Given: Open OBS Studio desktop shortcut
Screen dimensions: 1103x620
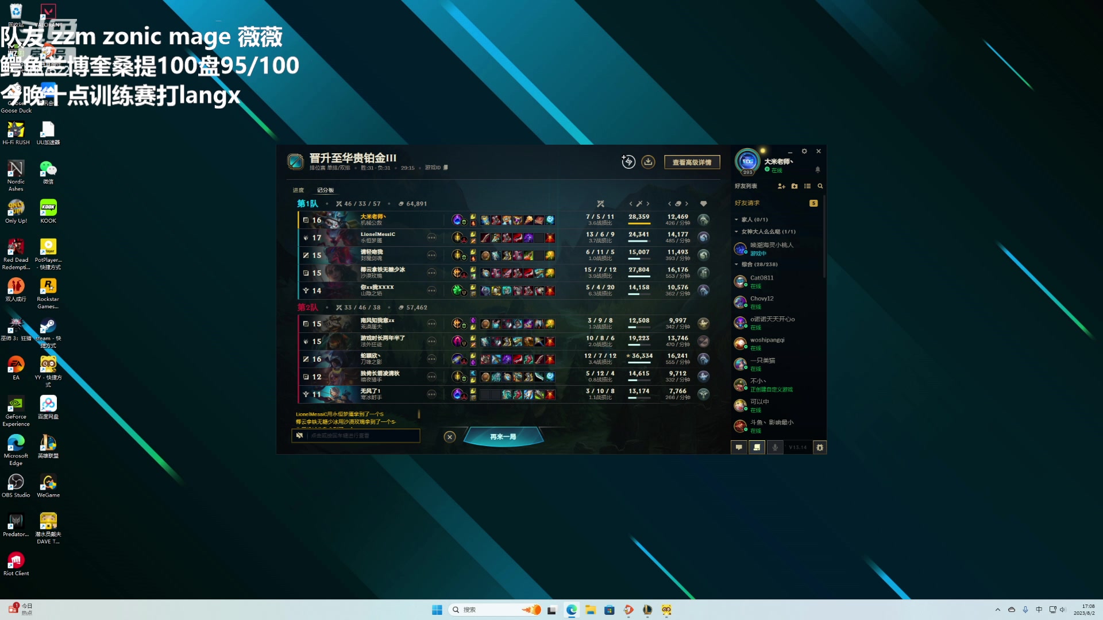Looking at the screenshot, I should tap(16, 486).
